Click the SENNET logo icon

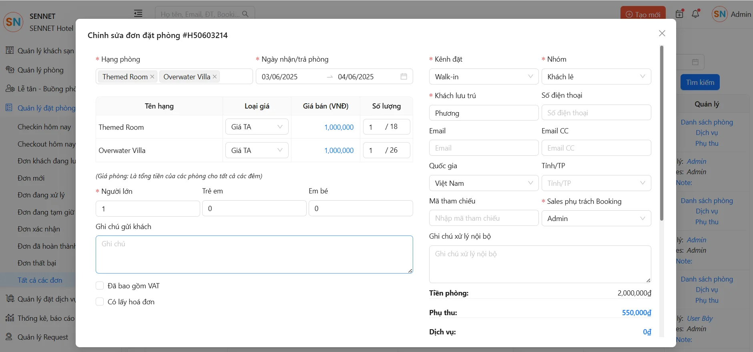tap(13, 22)
